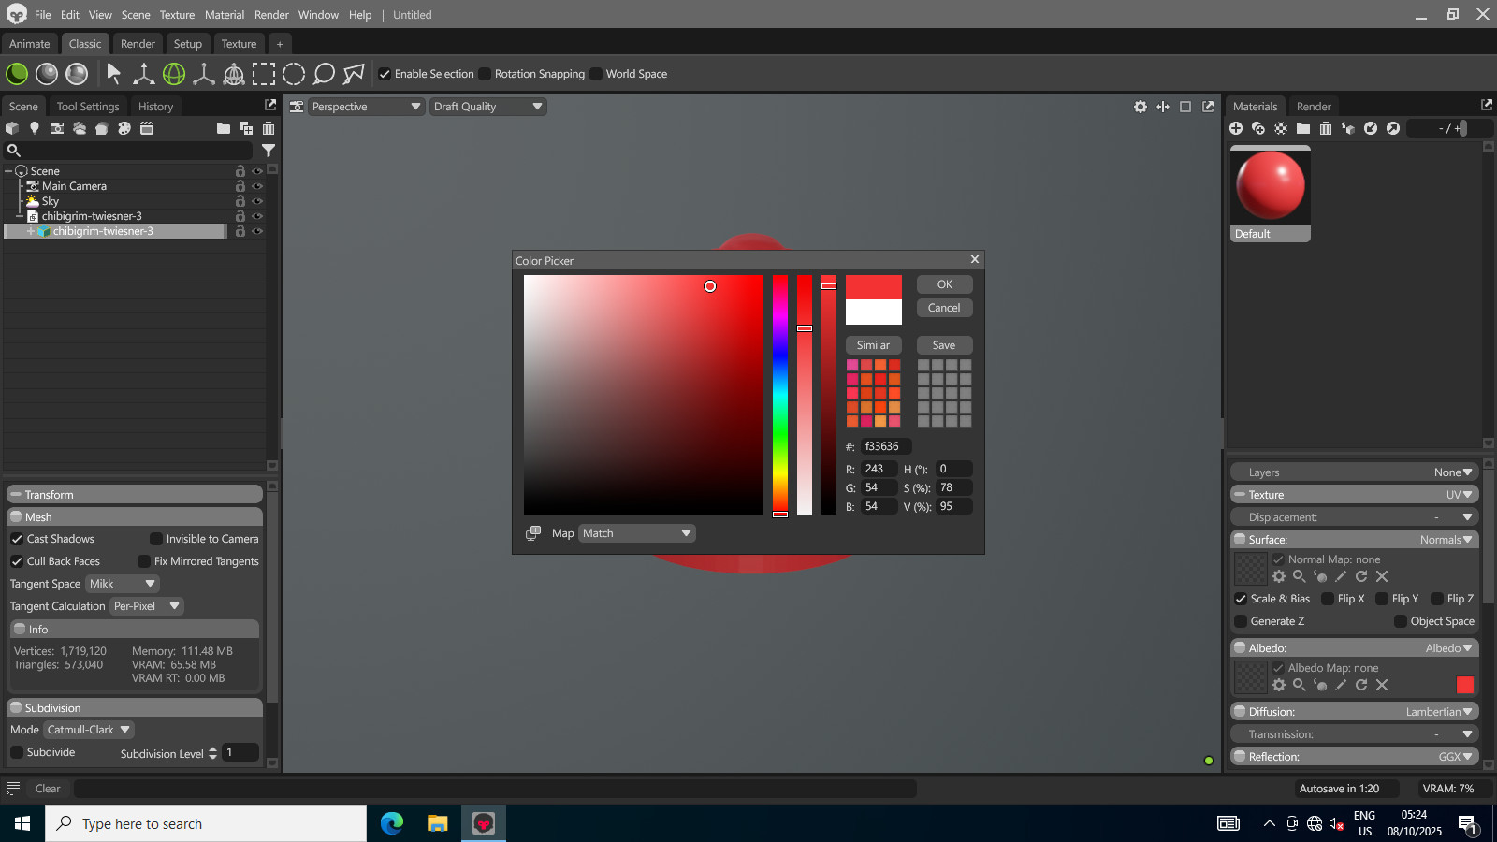
Task: Open the Perspective camera dropdown
Action: (x=366, y=107)
